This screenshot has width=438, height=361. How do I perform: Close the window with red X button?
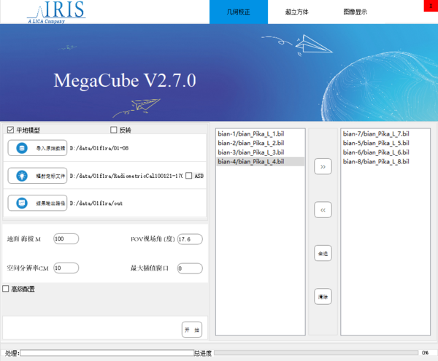431,6
